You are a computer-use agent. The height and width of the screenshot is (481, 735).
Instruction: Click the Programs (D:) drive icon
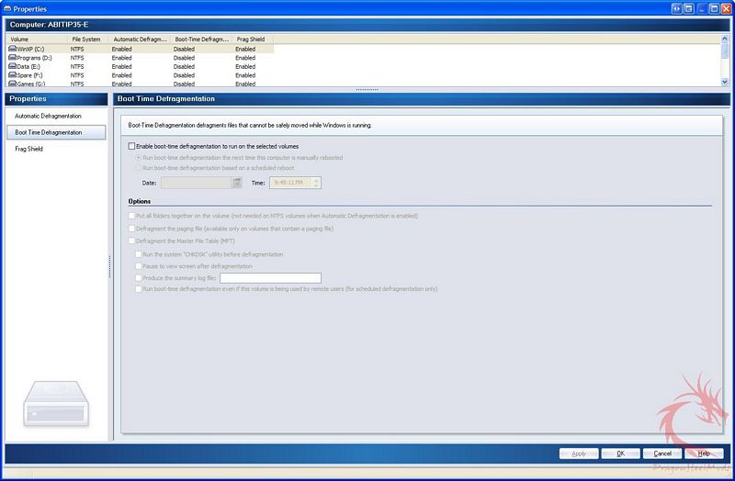click(x=12, y=58)
